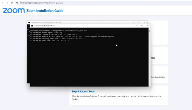Click the Zoom logo in header

coord(14,11)
